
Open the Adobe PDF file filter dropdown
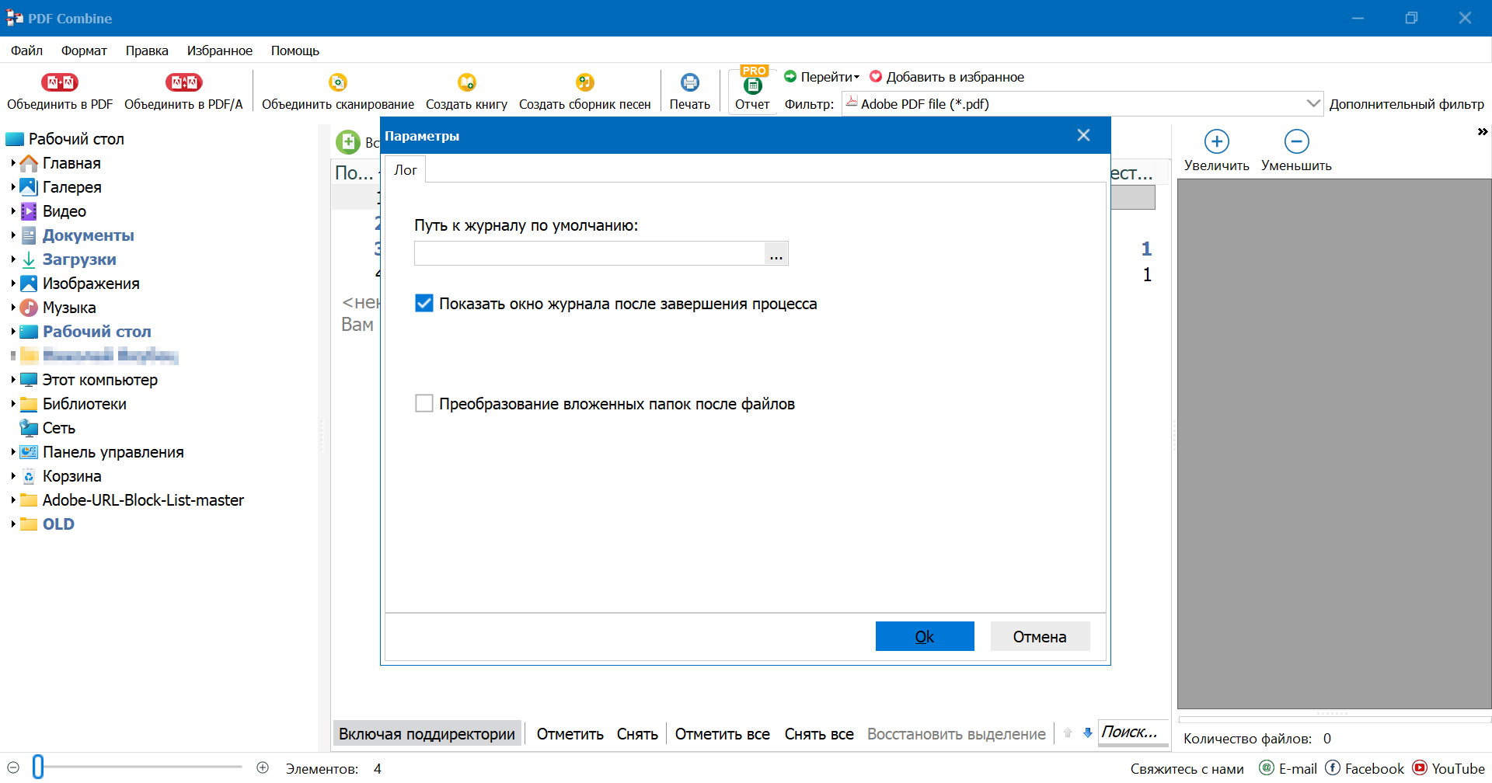tap(1312, 103)
